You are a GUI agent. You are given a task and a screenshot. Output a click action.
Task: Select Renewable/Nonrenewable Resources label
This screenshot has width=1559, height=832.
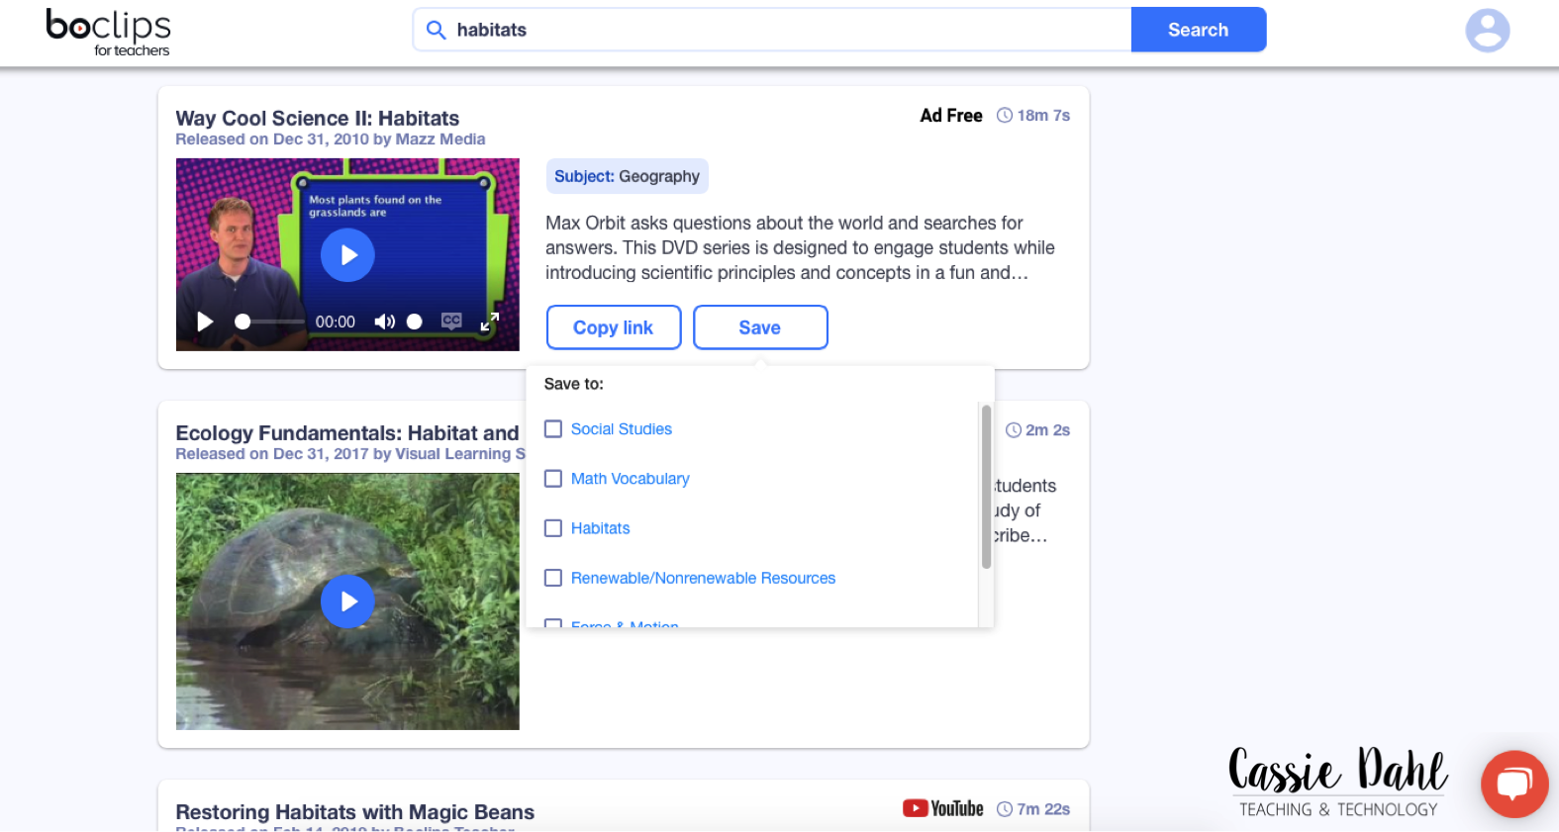click(704, 578)
